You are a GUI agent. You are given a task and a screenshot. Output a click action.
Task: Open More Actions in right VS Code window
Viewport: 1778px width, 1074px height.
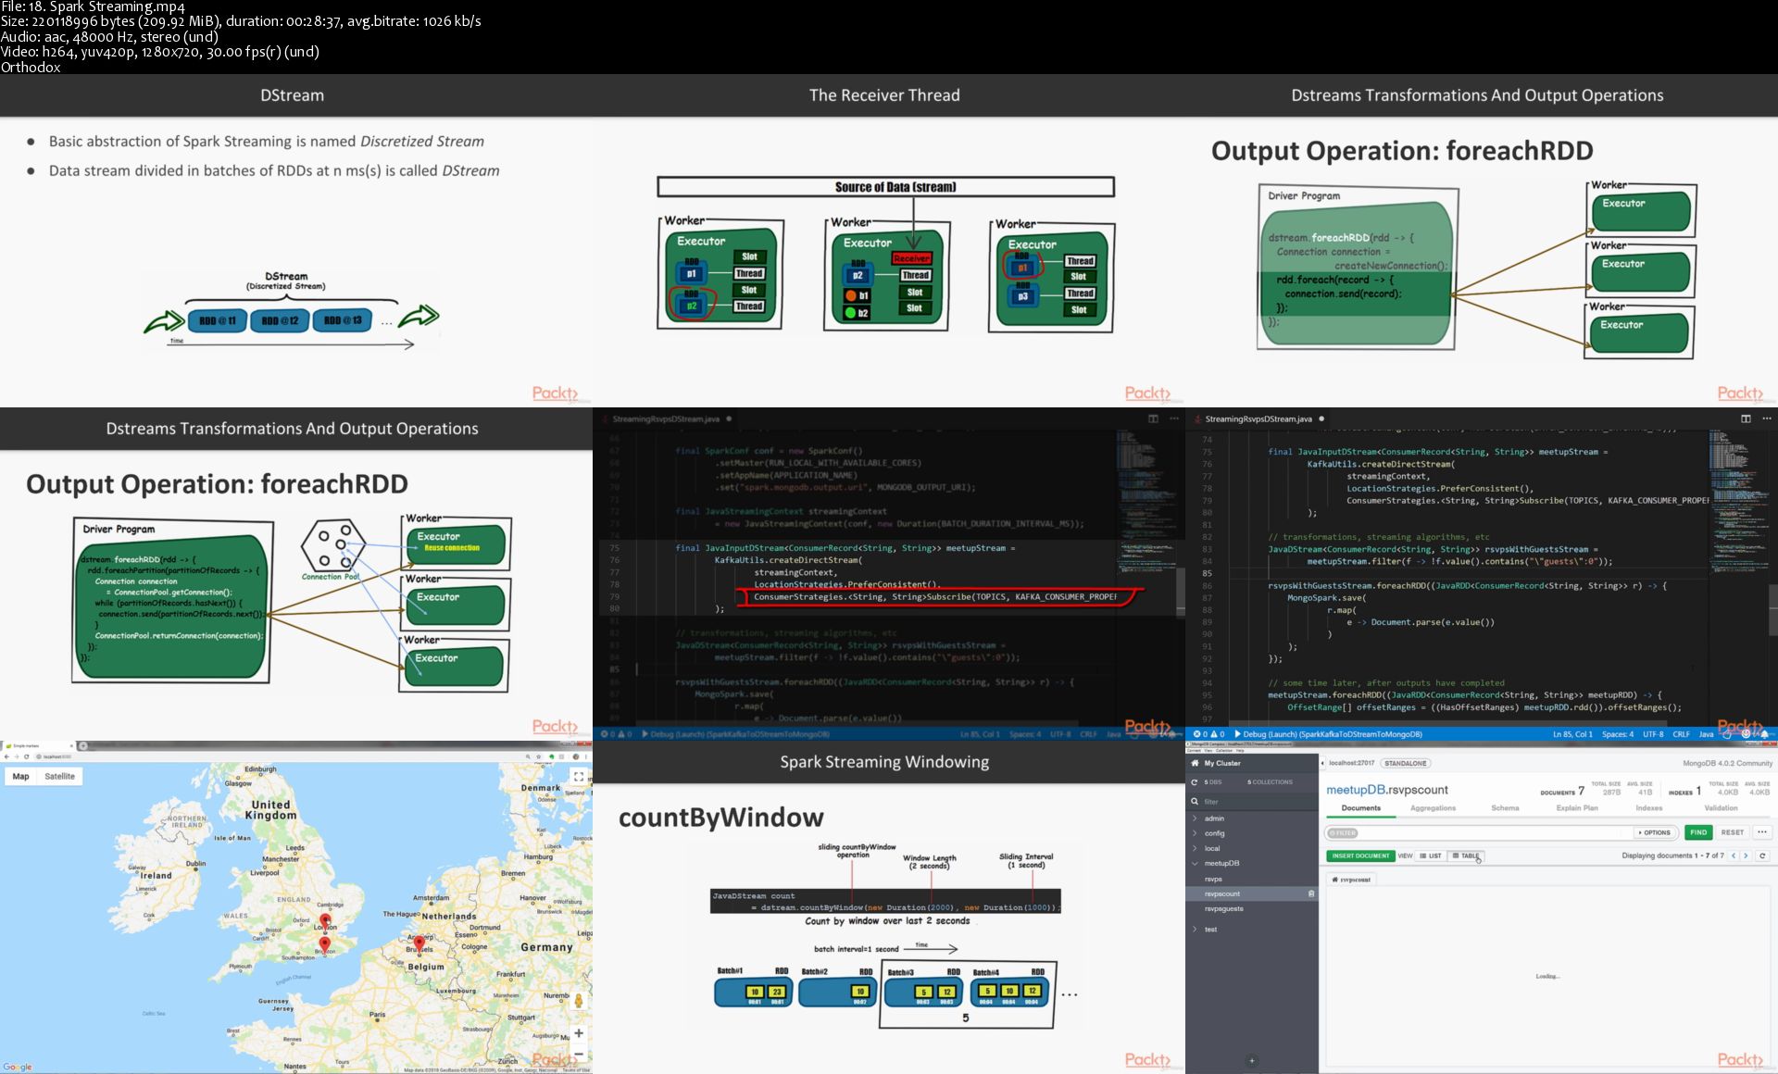point(1766,418)
